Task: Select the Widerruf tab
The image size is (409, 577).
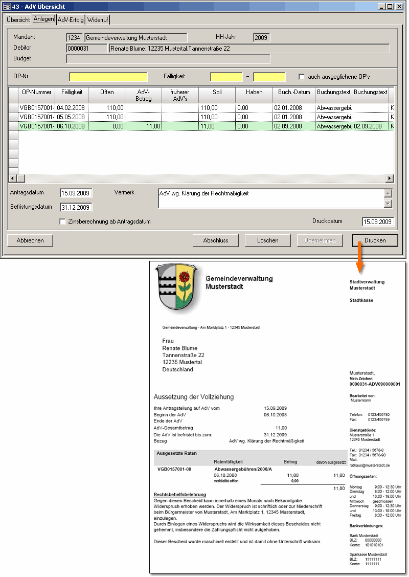Action: [98, 20]
